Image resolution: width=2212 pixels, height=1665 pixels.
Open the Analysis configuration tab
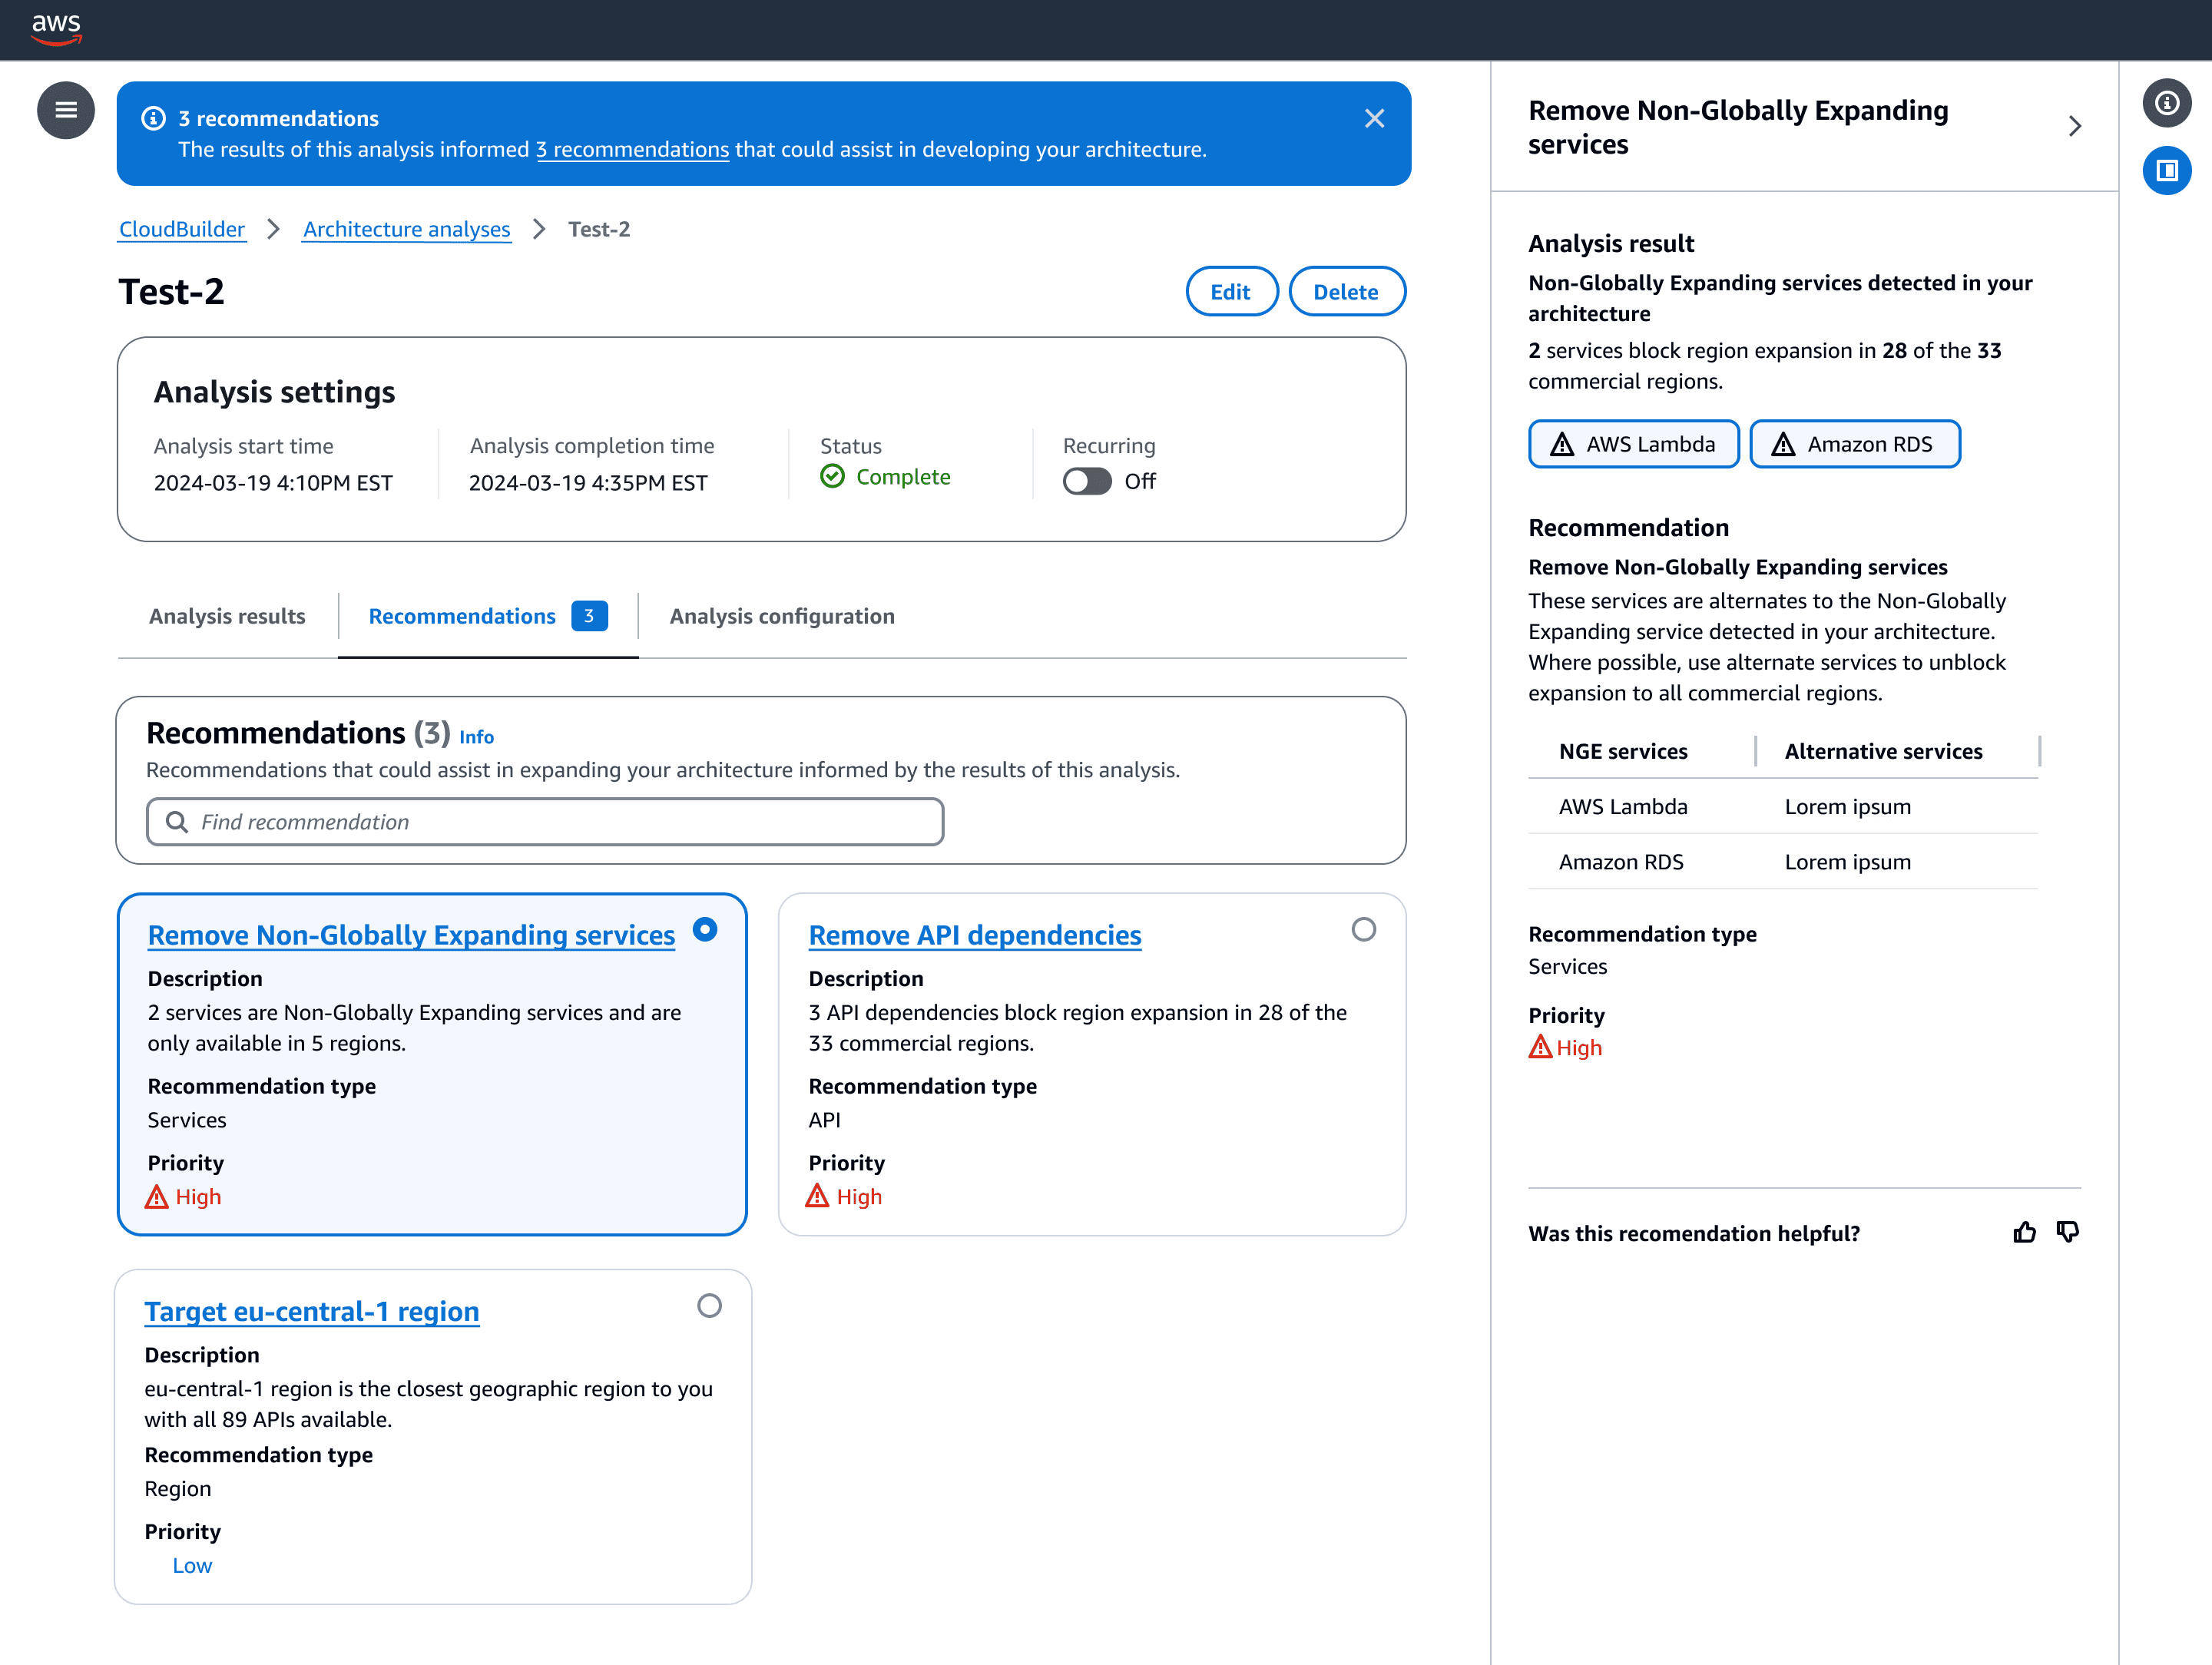[781, 616]
